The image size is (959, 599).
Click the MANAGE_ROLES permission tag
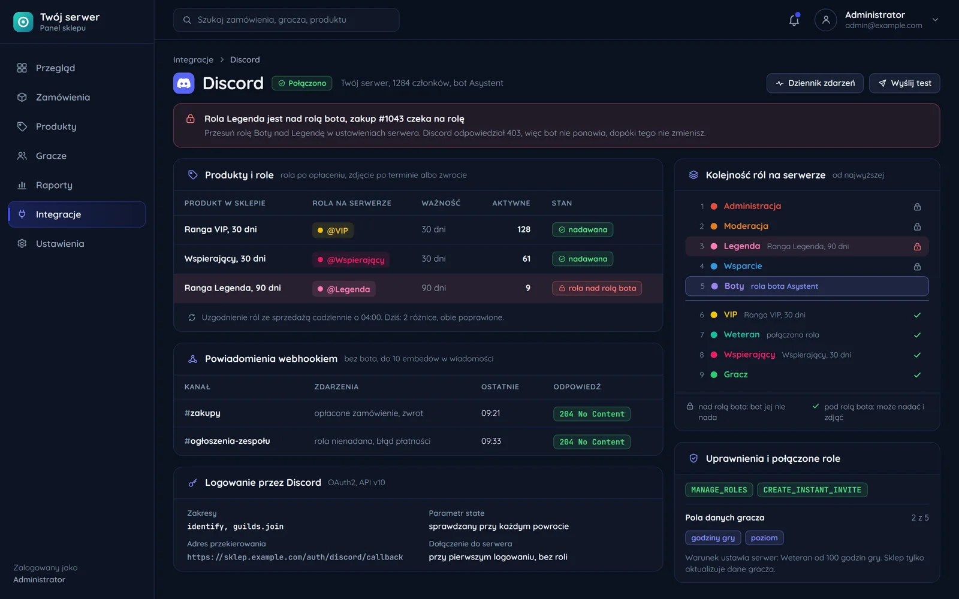pos(719,490)
